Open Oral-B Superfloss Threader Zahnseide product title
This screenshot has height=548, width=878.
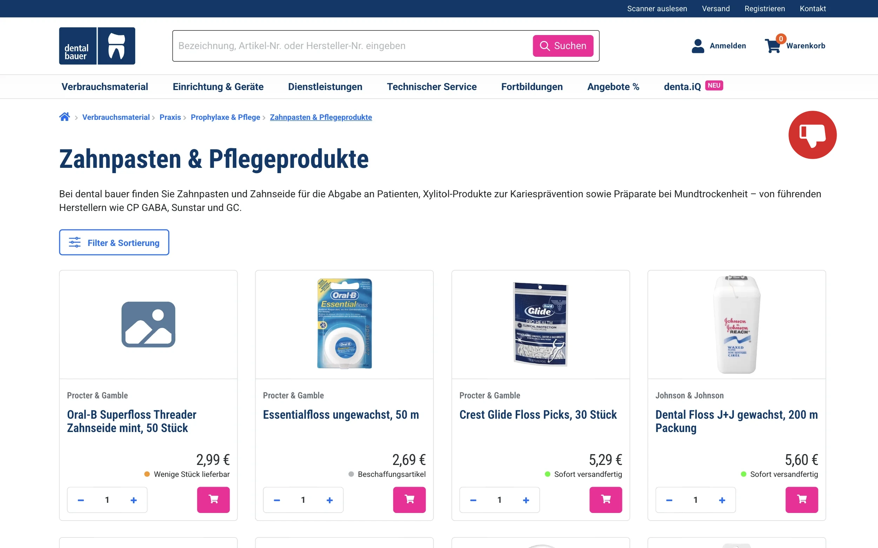[131, 421]
